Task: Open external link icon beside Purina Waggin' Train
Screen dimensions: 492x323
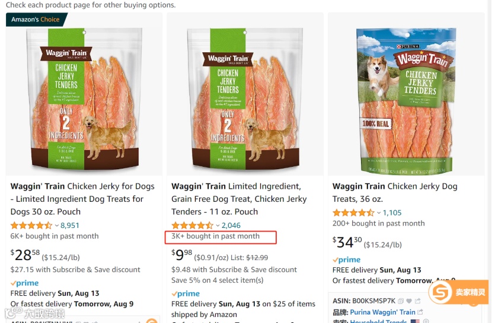Action: 420,312
